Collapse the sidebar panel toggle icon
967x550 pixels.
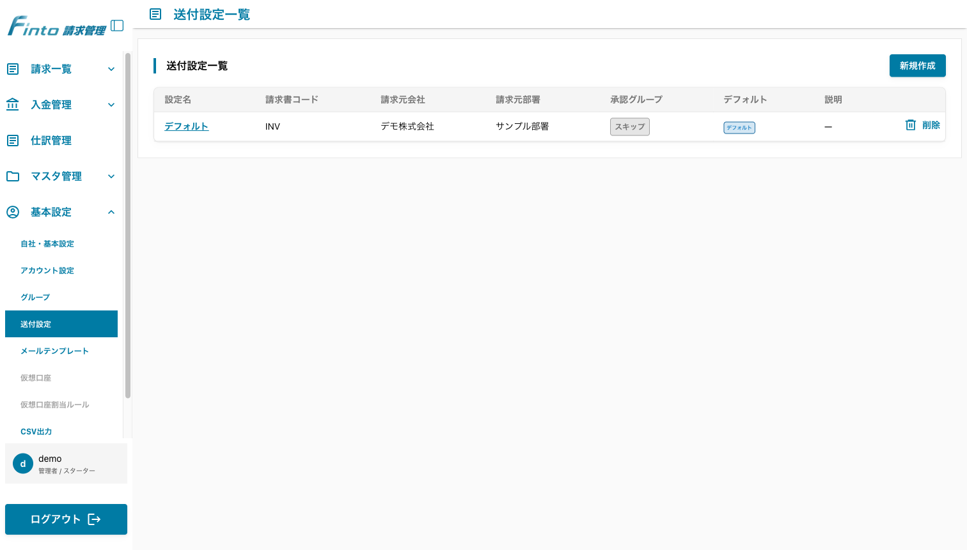117,26
